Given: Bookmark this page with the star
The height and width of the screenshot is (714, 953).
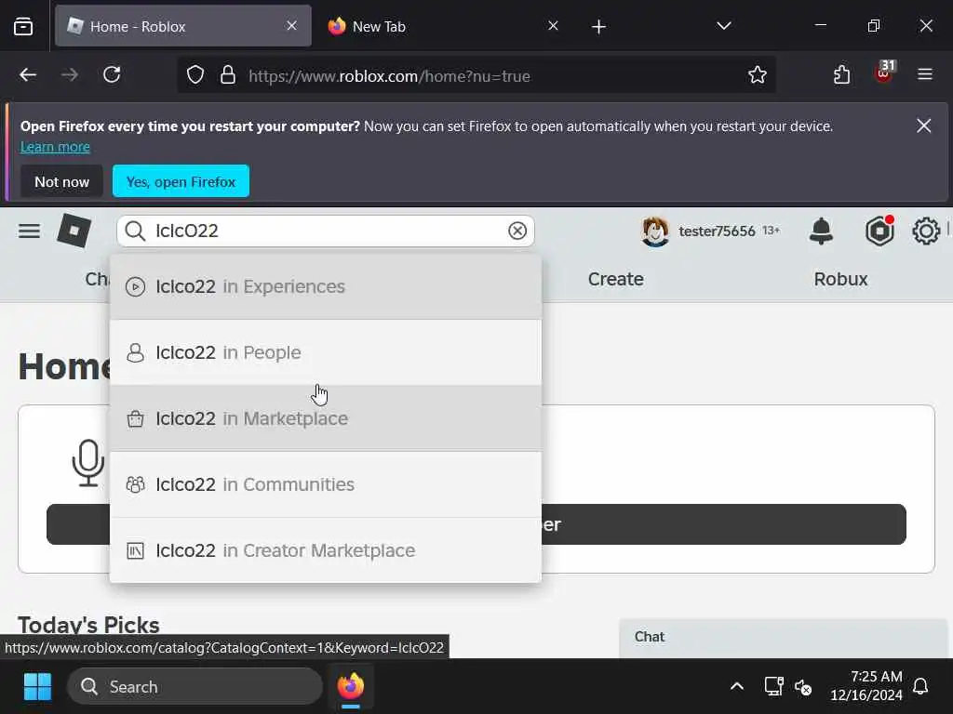Looking at the screenshot, I should (x=758, y=75).
